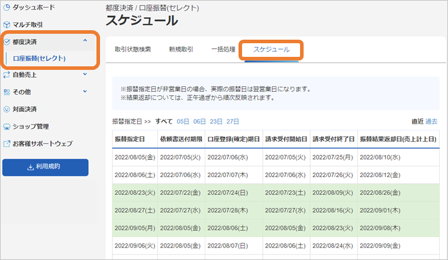Select the 一括処理 tab
Viewport: 448px width, 260px height.
[x=223, y=50]
